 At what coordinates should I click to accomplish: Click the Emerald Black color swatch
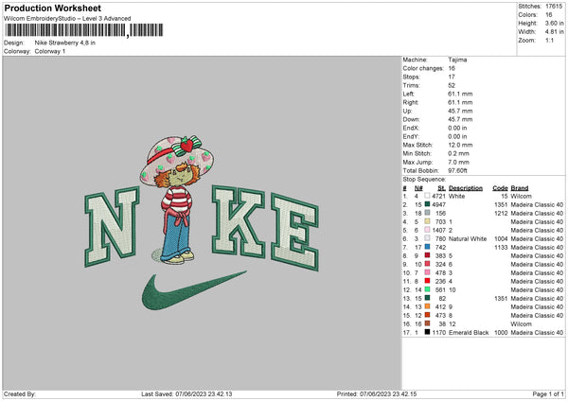pyautogui.click(x=428, y=332)
